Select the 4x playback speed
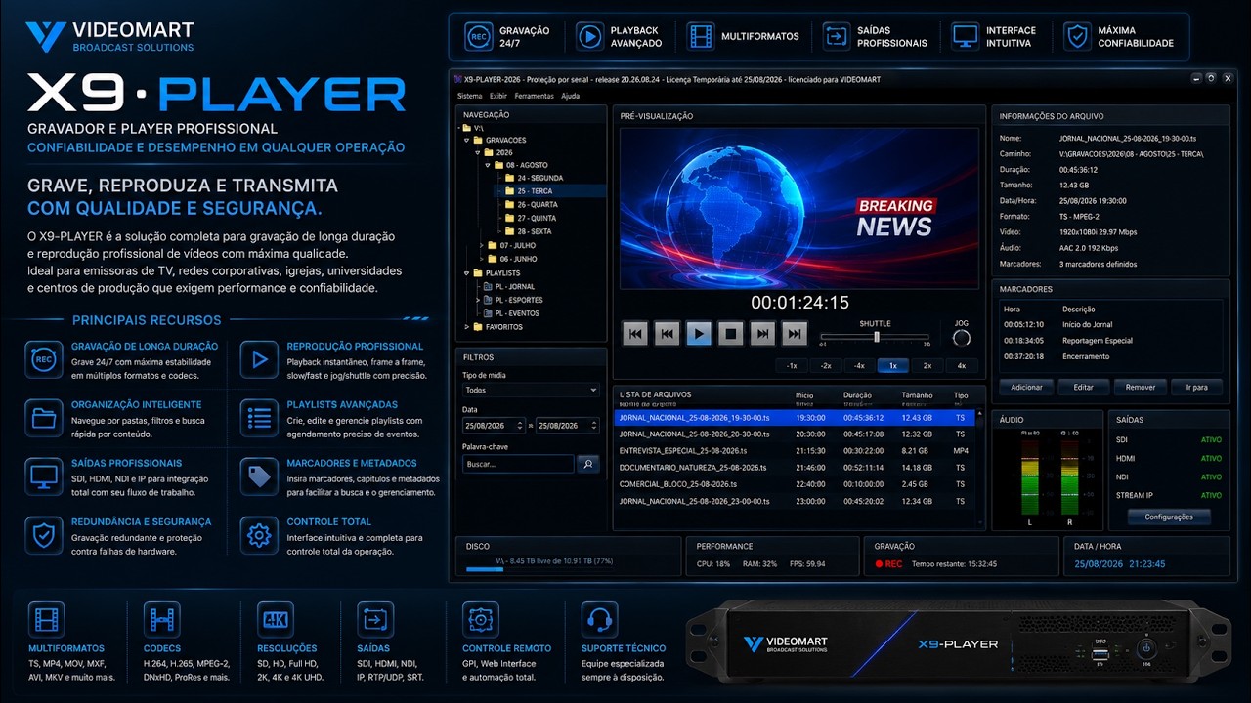This screenshot has width=1251, height=703. [962, 366]
